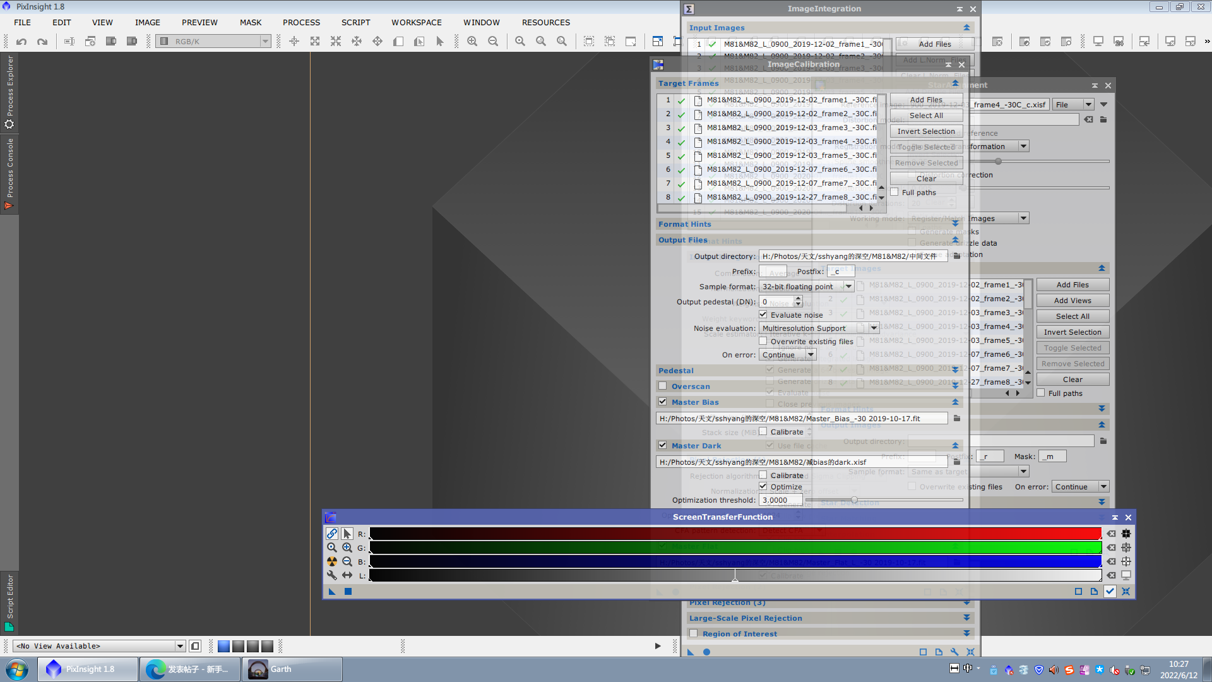Toggle Optimize under Master Dark
Screen dimensions: 1212x682
pos(763,486)
